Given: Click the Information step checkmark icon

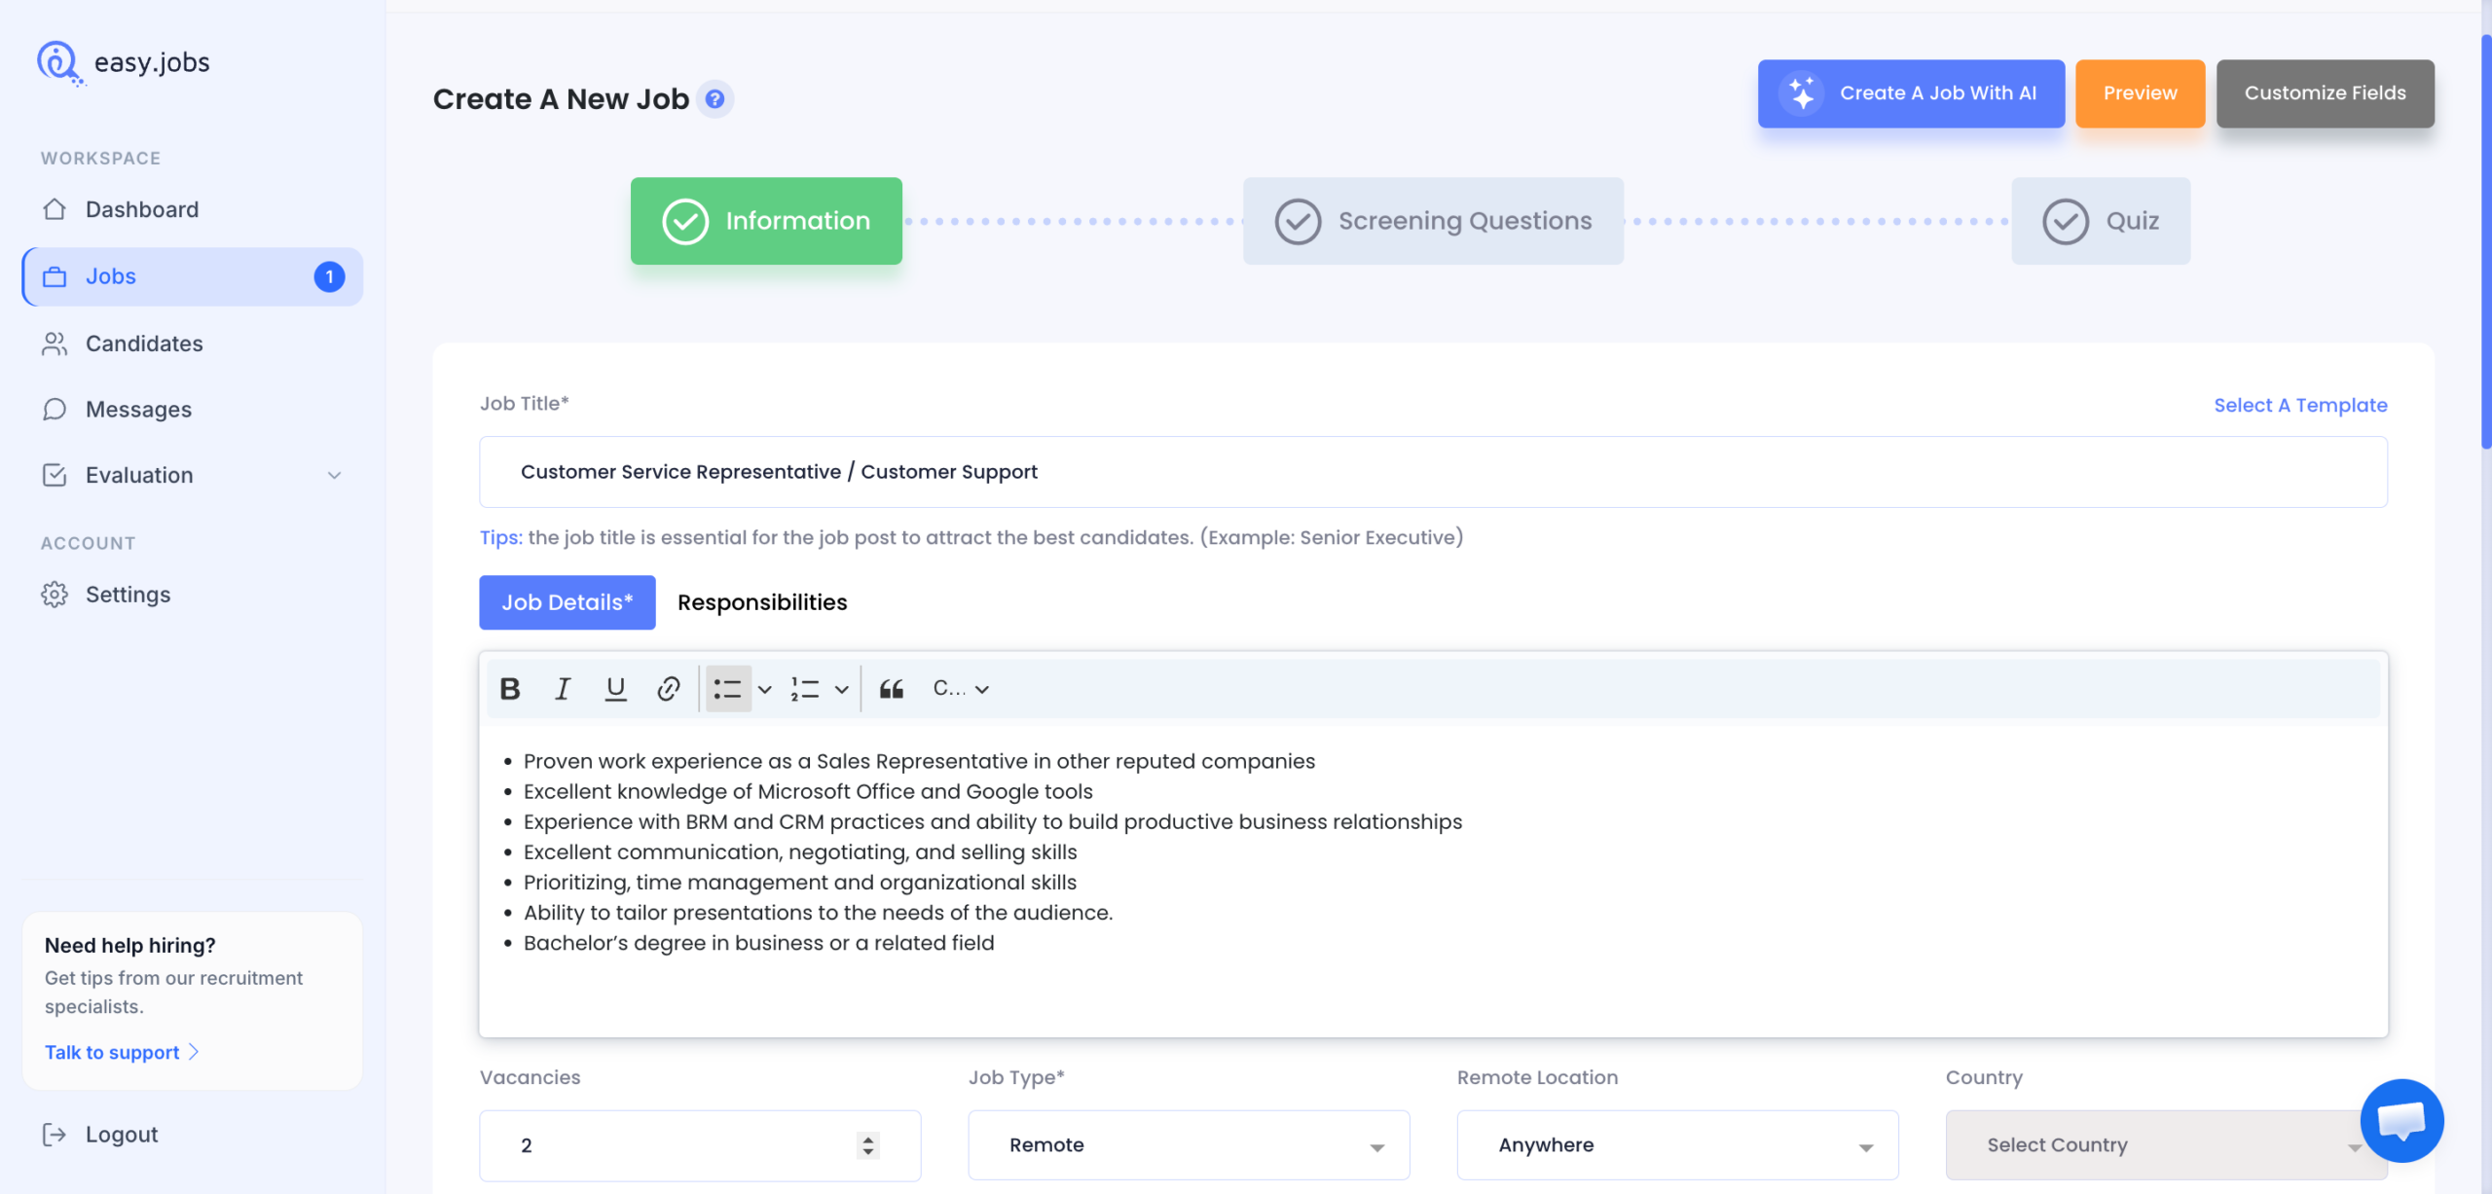Looking at the screenshot, I should click(x=685, y=222).
